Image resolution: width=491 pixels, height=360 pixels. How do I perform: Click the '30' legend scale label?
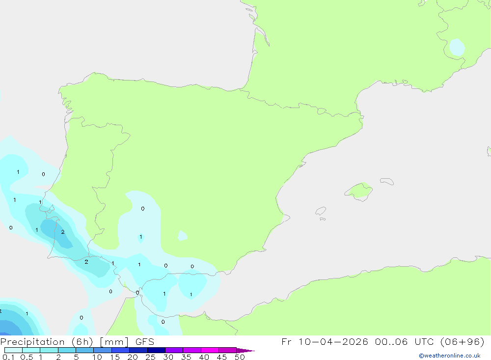168,357
